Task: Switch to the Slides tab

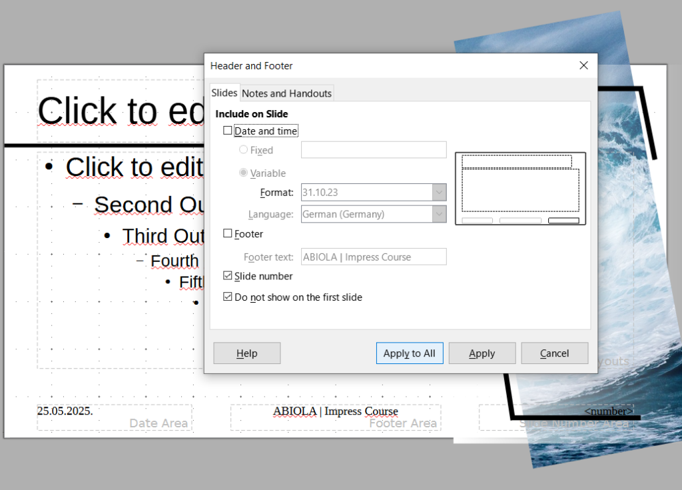Action: coord(224,93)
